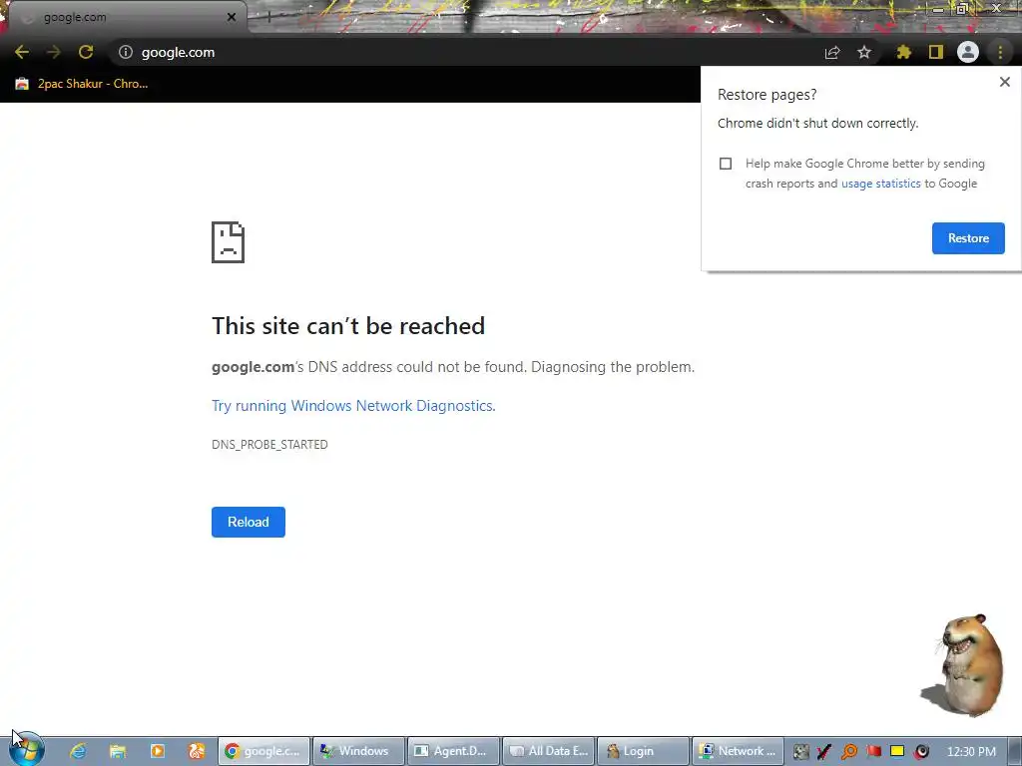The height and width of the screenshot is (766, 1022).
Task: Dismiss the Restore pages popup
Action: coord(1004,82)
